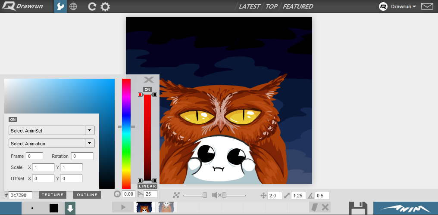Toggle LINEAR gradient mode

pyautogui.click(x=147, y=186)
